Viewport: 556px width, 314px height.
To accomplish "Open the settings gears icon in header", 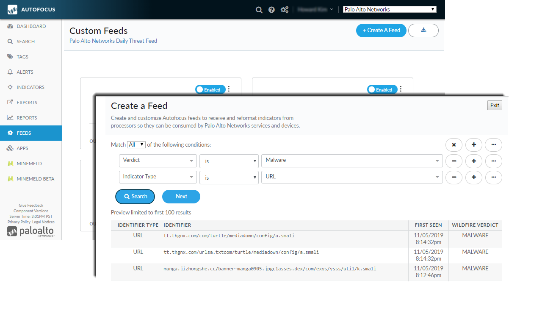I will click(285, 10).
